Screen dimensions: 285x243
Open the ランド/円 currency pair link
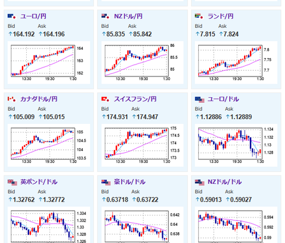click(220, 16)
